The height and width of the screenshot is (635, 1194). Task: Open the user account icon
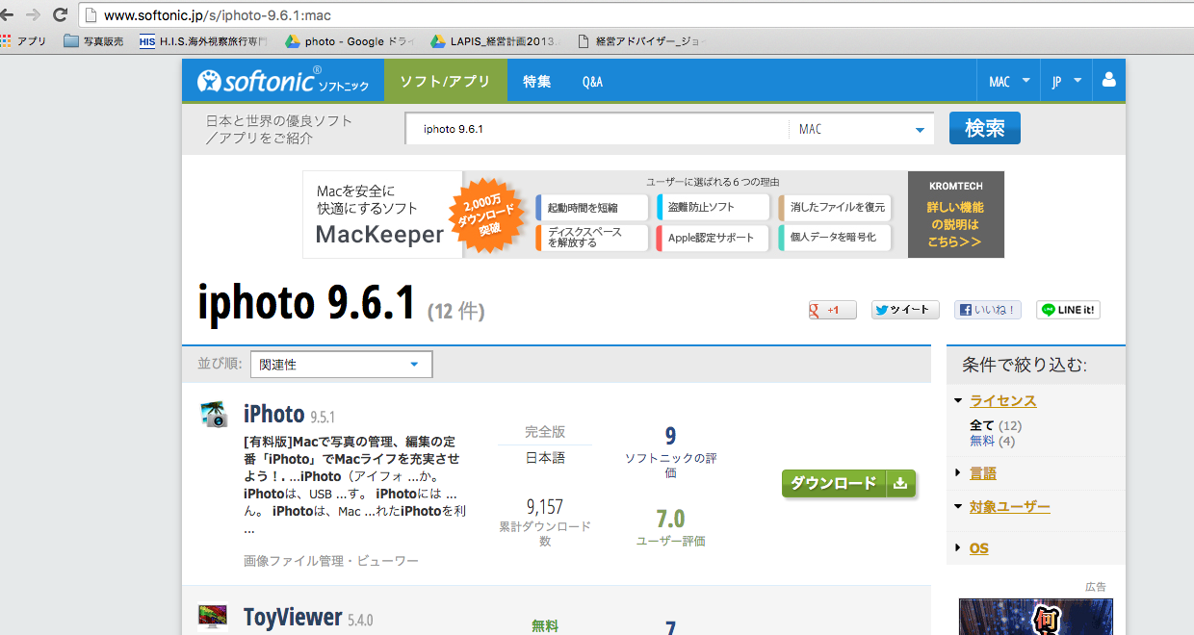coord(1108,81)
